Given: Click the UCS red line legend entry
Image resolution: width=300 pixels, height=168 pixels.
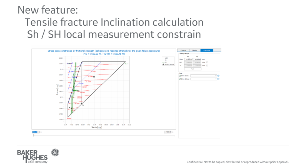Looking at the screenshot, I should pos(165,58).
